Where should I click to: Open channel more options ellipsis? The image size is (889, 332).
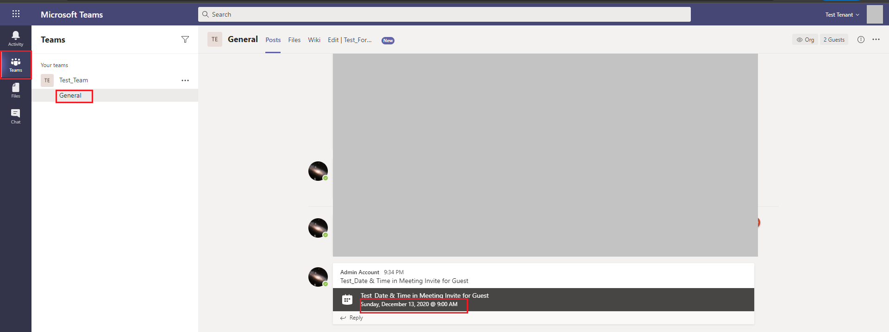(x=876, y=40)
